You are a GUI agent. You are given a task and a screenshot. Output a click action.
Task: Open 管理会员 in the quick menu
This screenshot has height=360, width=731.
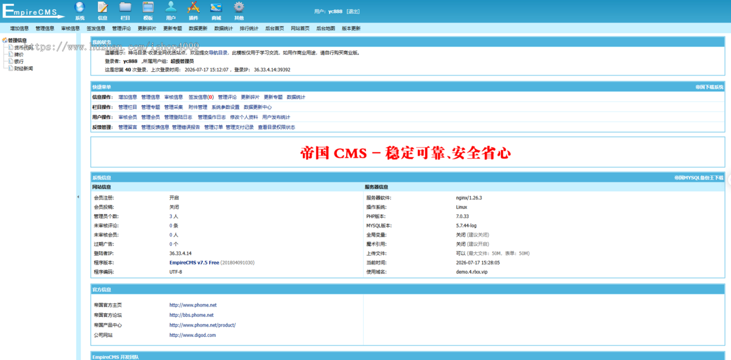[x=151, y=117]
